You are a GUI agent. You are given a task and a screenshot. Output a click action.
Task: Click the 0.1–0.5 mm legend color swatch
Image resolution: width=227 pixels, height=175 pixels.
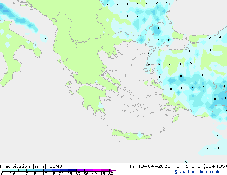coord(6,170)
